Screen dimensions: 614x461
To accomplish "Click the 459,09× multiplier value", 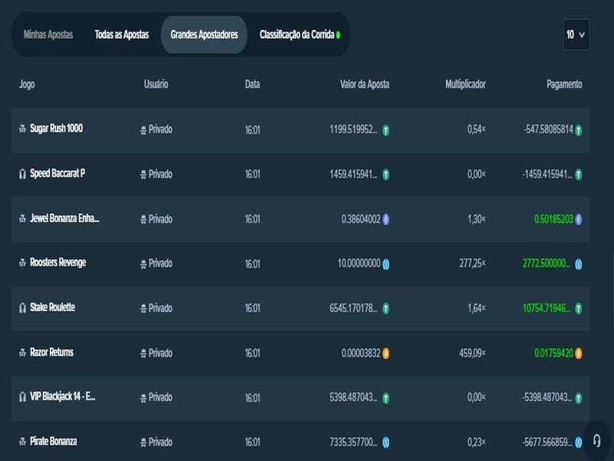I will (473, 353).
